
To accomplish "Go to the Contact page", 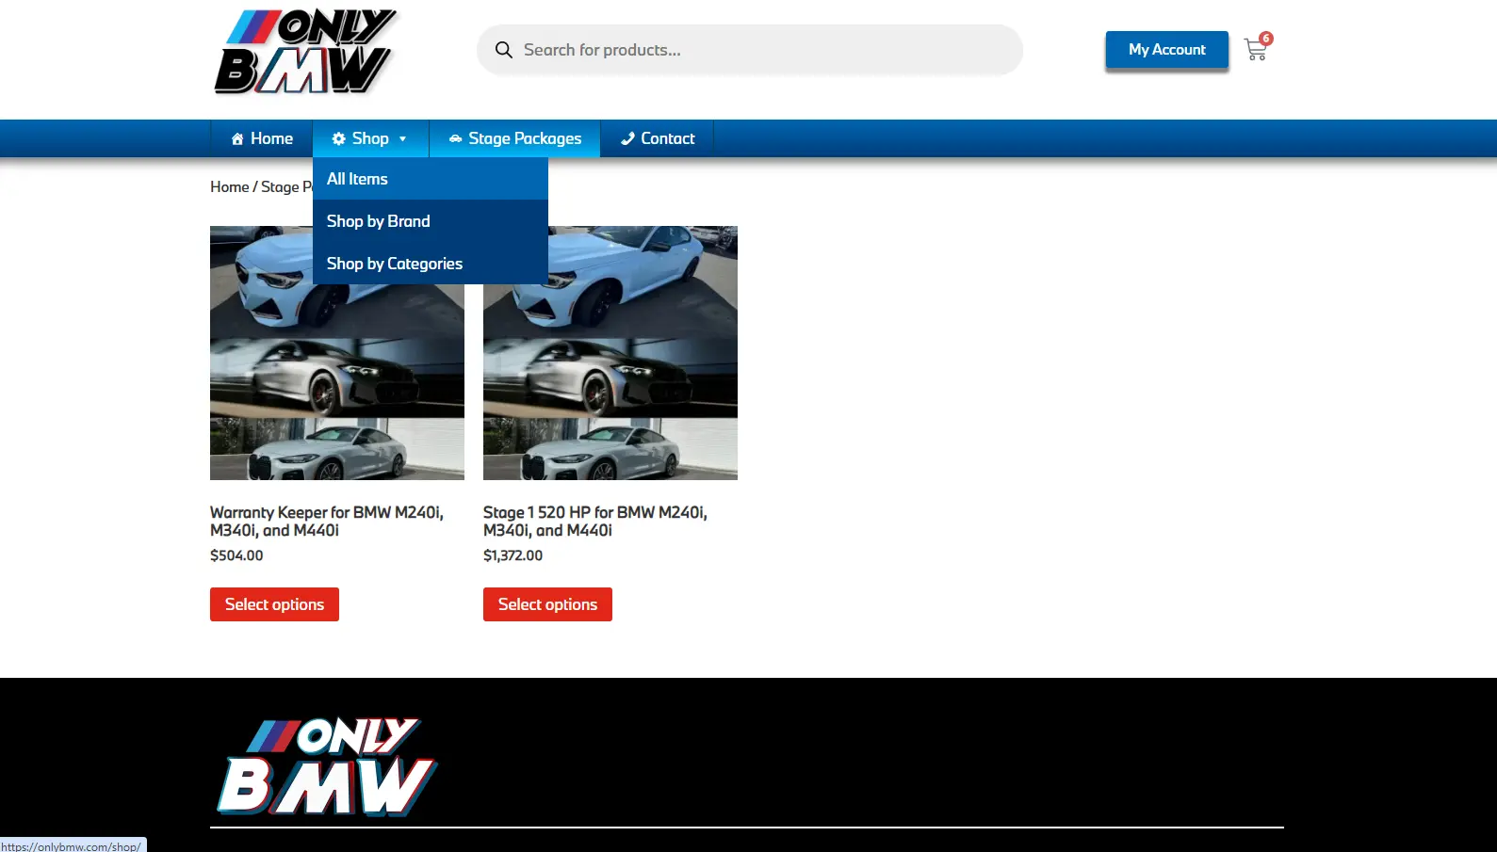I will (x=667, y=139).
